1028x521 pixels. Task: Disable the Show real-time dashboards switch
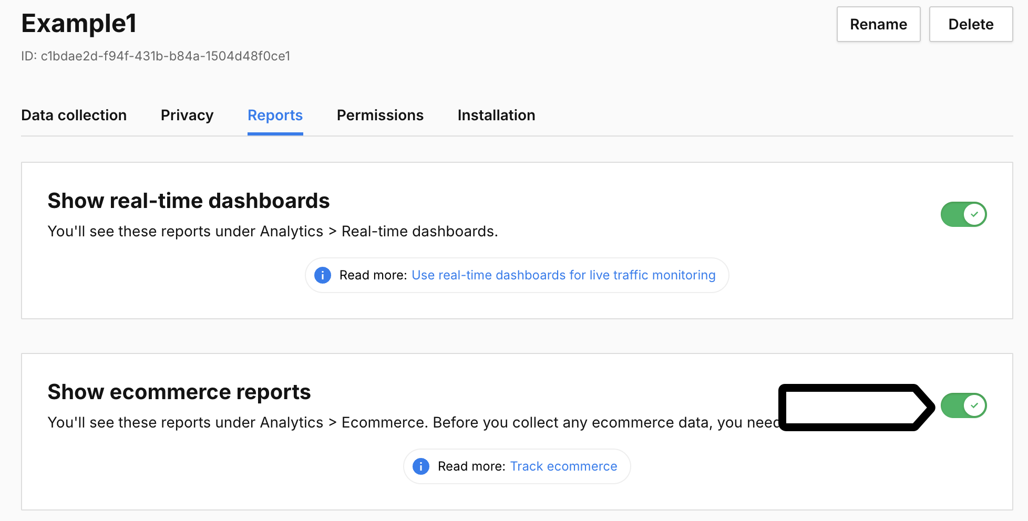[963, 214]
